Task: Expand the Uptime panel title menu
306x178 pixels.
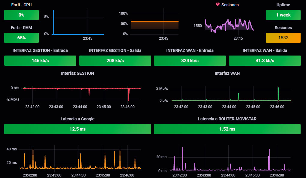Action: pos(283,5)
